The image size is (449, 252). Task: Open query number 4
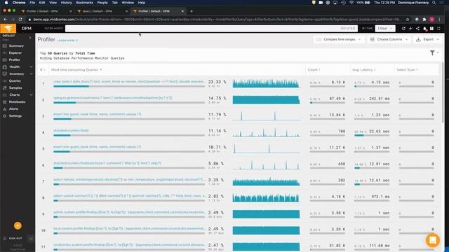tap(71, 131)
